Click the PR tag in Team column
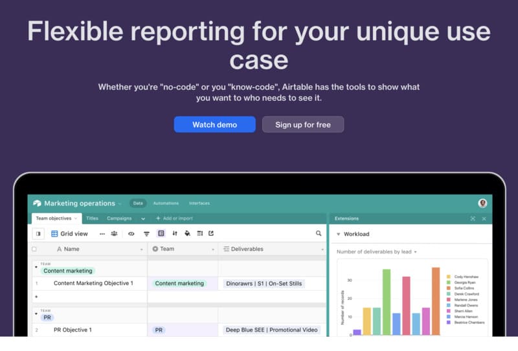The width and height of the screenshot is (518, 351). pos(159,330)
